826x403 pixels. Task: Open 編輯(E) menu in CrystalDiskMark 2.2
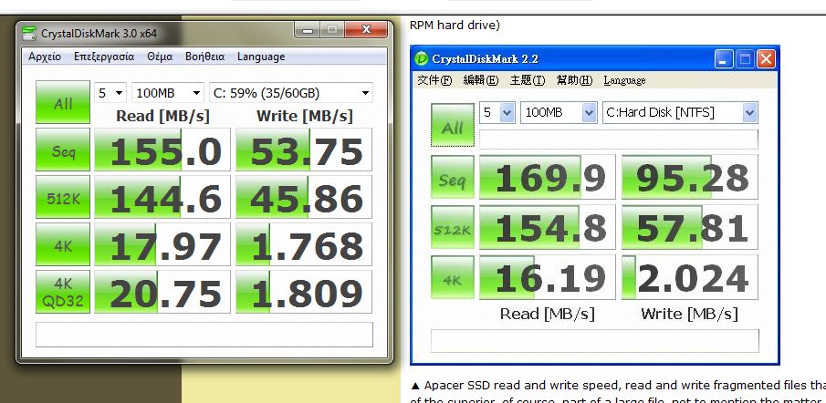[x=480, y=80]
